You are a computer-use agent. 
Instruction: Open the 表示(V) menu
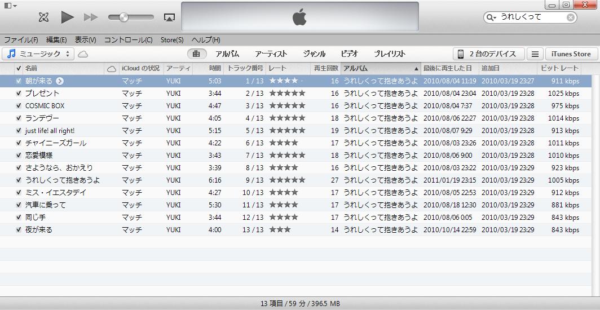[85, 40]
